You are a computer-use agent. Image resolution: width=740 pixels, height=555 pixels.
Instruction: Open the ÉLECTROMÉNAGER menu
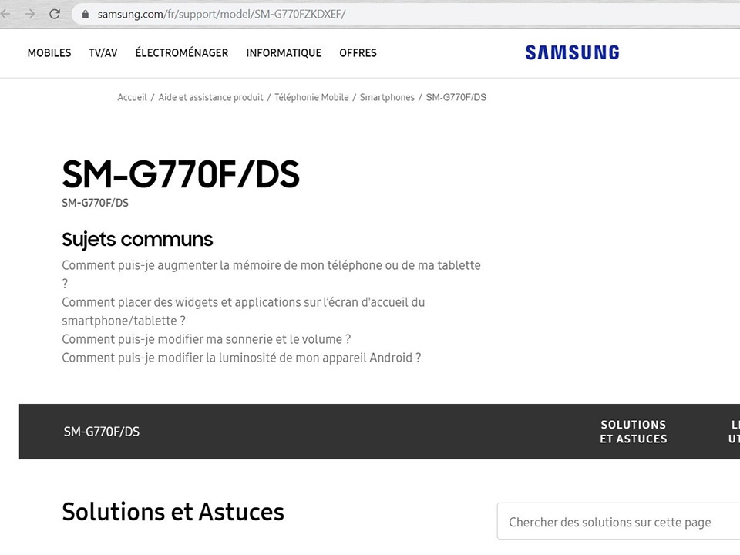tap(182, 53)
